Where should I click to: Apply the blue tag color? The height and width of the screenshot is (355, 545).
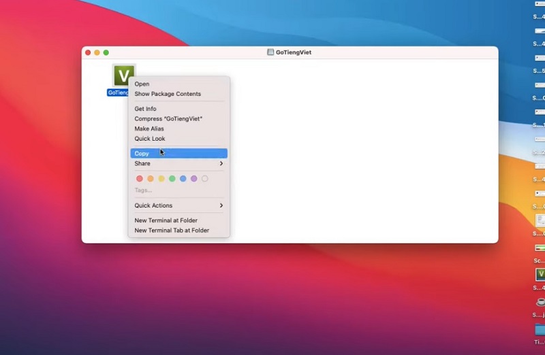coord(183,179)
